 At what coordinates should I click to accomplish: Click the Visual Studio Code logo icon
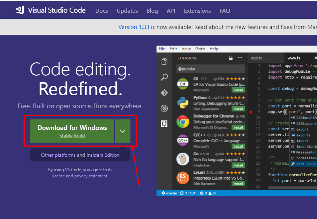[x=20, y=10]
